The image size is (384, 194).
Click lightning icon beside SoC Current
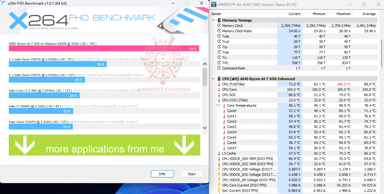[x=219, y=191]
